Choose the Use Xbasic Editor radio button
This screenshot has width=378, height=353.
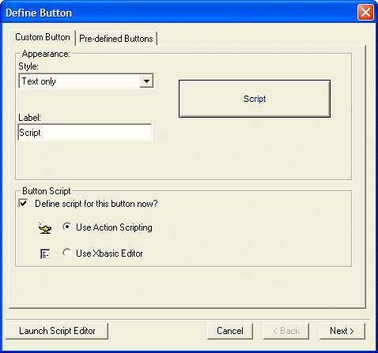(x=67, y=253)
